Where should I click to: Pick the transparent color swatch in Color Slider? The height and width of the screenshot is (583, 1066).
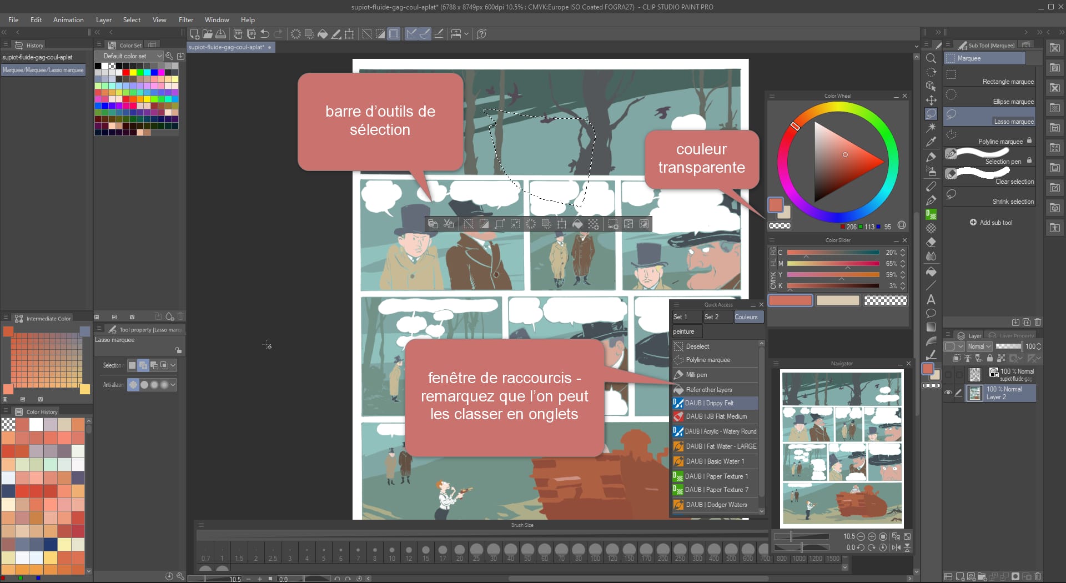click(x=886, y=300)
